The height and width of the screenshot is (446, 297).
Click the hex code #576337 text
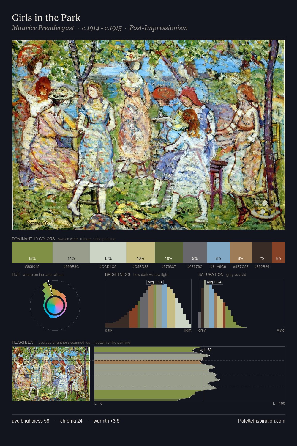(x=169, y=267)
